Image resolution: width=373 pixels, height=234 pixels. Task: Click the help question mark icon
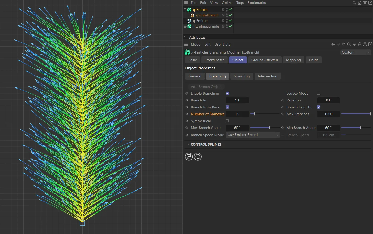pos(189,157)
